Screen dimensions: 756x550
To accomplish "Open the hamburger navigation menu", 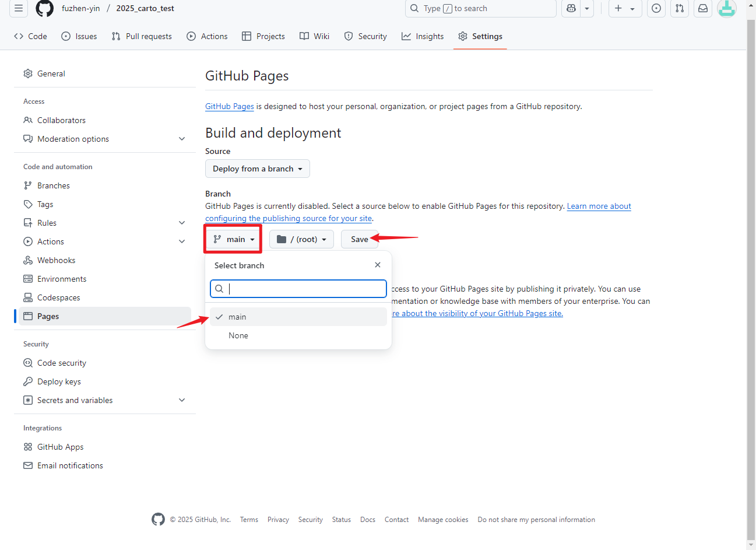I will pos(19,8).
